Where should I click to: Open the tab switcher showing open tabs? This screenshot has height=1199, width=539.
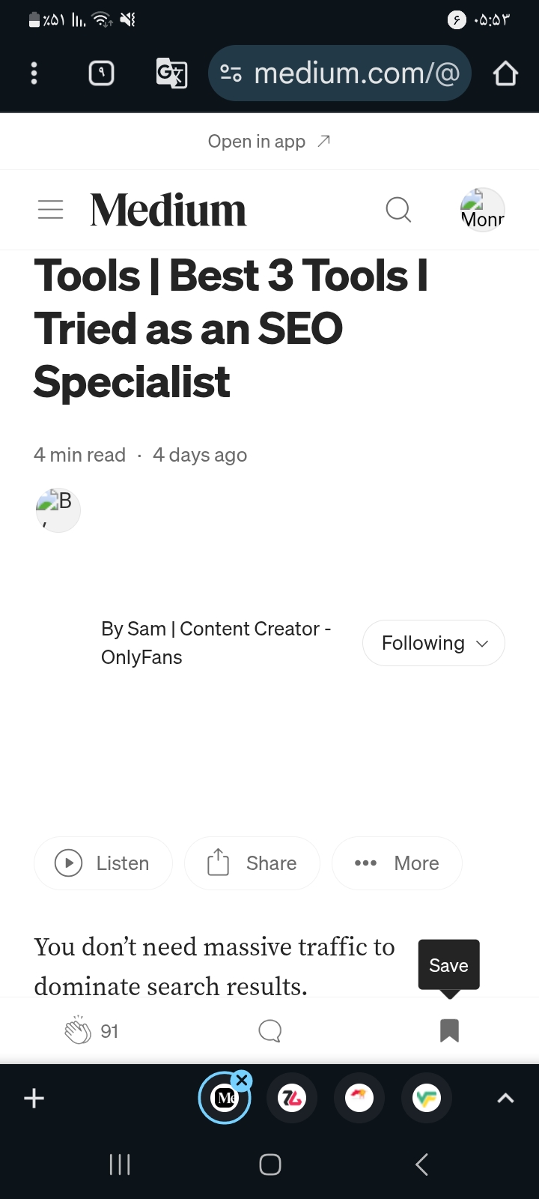pos(102,73)
